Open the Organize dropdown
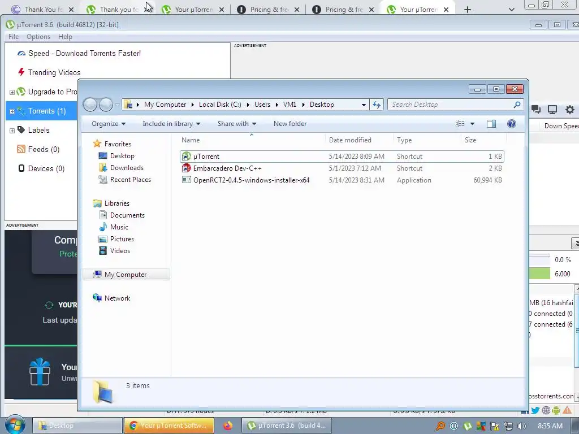 point(109,124)
